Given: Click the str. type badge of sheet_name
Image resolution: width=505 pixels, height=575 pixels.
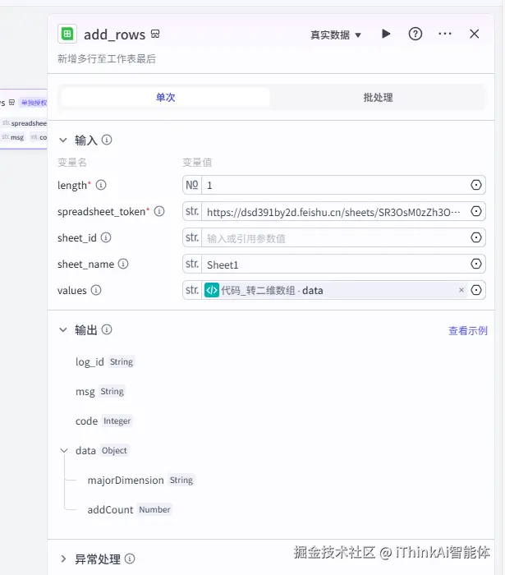Looking at the screenshot, I should coord(192,264).
